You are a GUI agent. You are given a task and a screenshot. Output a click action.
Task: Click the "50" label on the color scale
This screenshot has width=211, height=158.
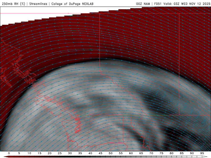pos(111,153)
